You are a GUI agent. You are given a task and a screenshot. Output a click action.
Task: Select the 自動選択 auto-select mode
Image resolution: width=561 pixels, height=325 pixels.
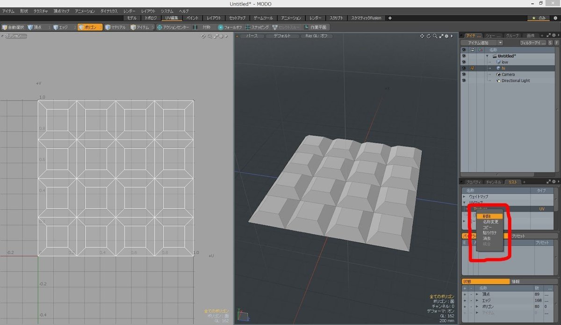(13, 27)
